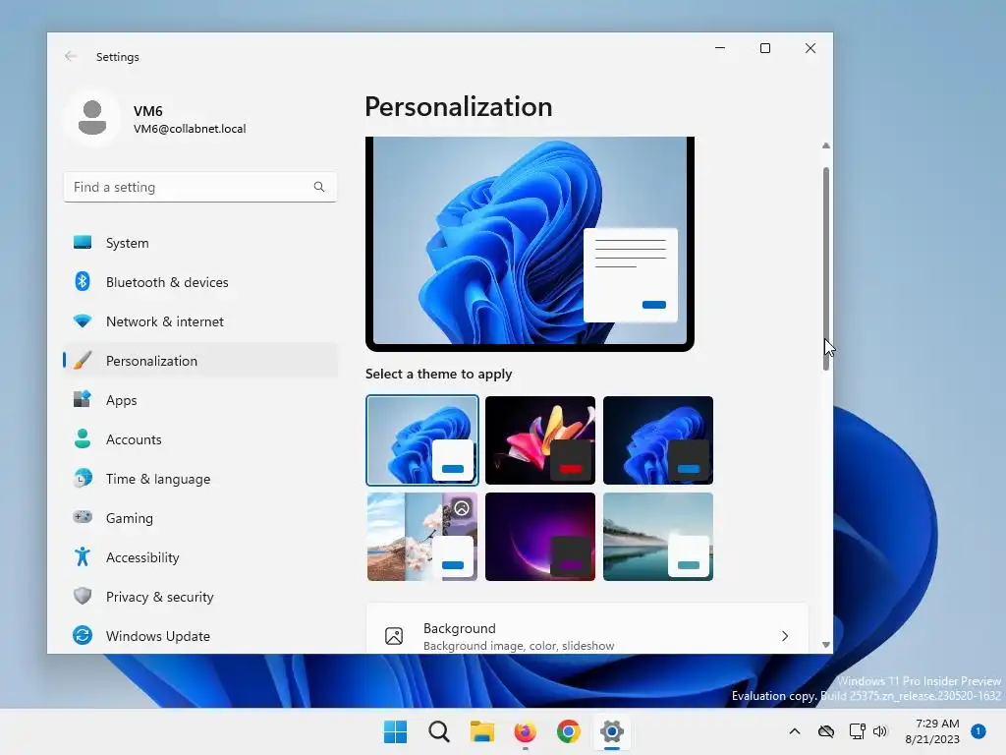Viewport: 1006px width, 755px height.
Task: Click the Privacy & security shield icon
Action: pyautogui.click(x=83, y=596)
